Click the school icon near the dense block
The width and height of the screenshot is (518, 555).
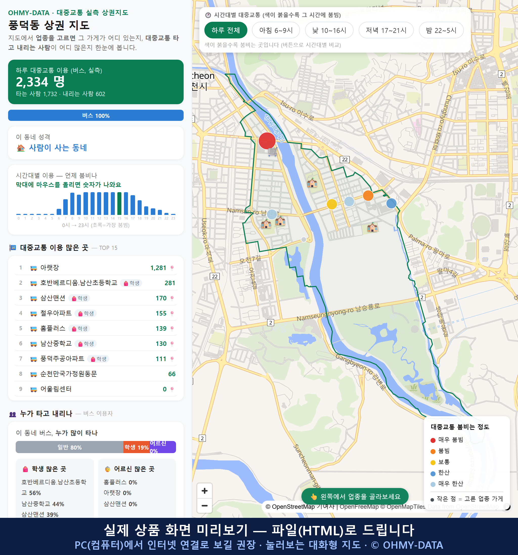[x=372, y=227]
